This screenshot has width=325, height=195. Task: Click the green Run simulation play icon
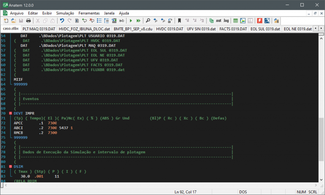pyautogui.click(x=131, y=20)
